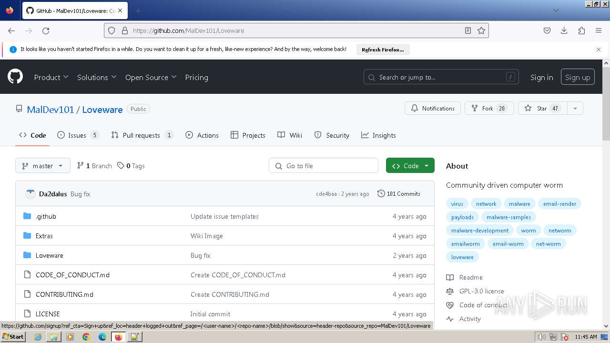
Task: Focus the Search or jump to field
Action: [x=441, y=77]
